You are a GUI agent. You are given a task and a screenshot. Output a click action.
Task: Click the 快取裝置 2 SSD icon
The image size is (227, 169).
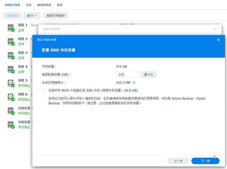tap(11, 125)
